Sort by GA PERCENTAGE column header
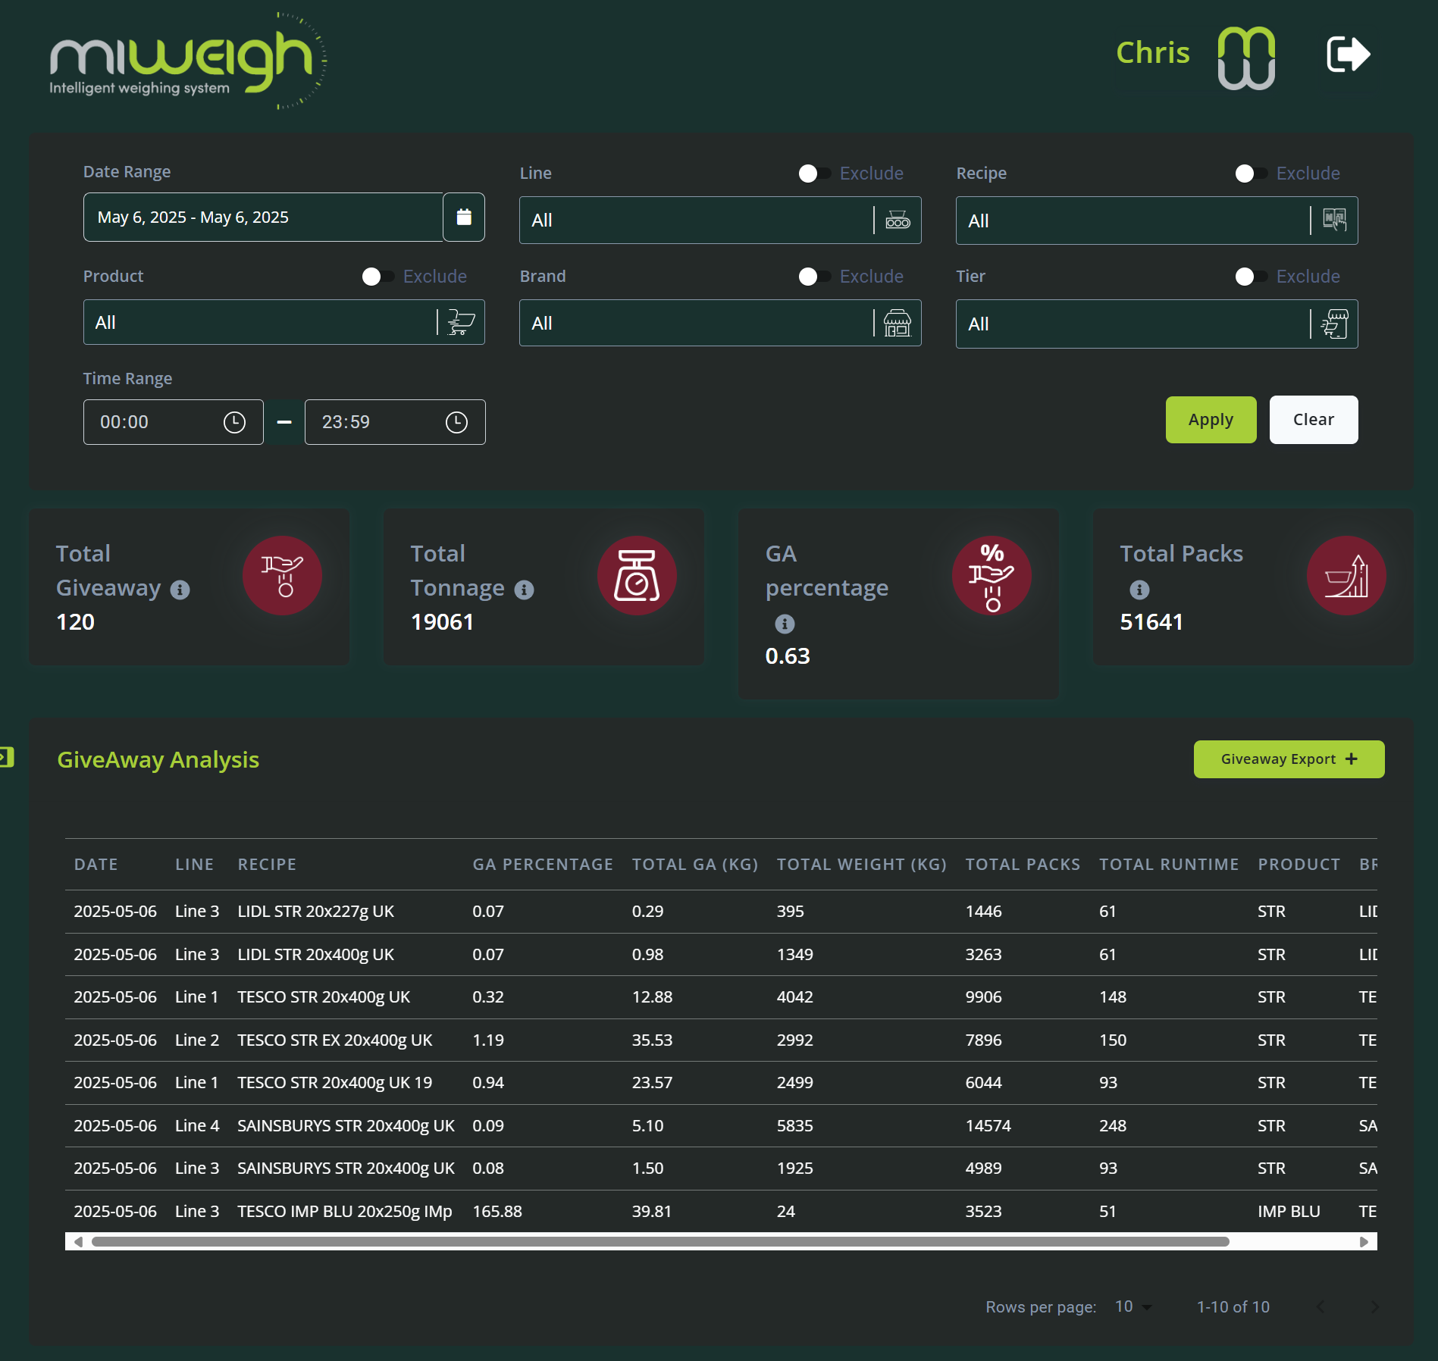The image size is (1438, 1361). tap(543, 864)
